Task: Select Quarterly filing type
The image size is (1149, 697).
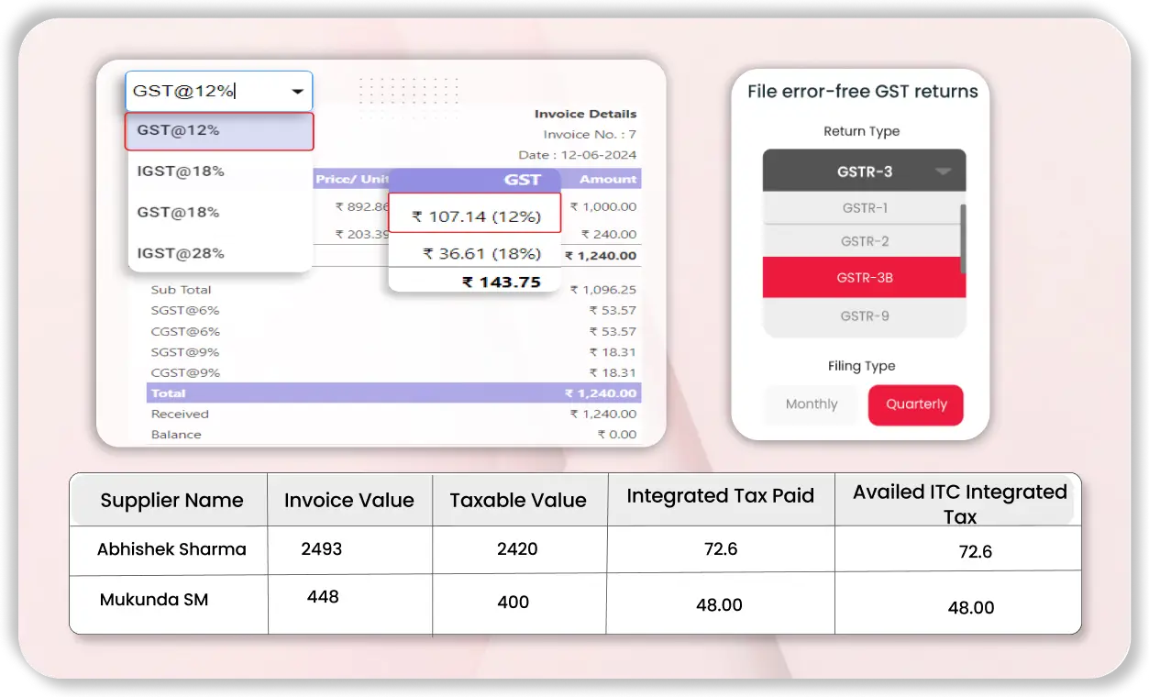Action: pyautogui.click(x=915, y=404)
